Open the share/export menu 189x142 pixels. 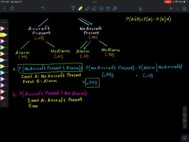12,8
